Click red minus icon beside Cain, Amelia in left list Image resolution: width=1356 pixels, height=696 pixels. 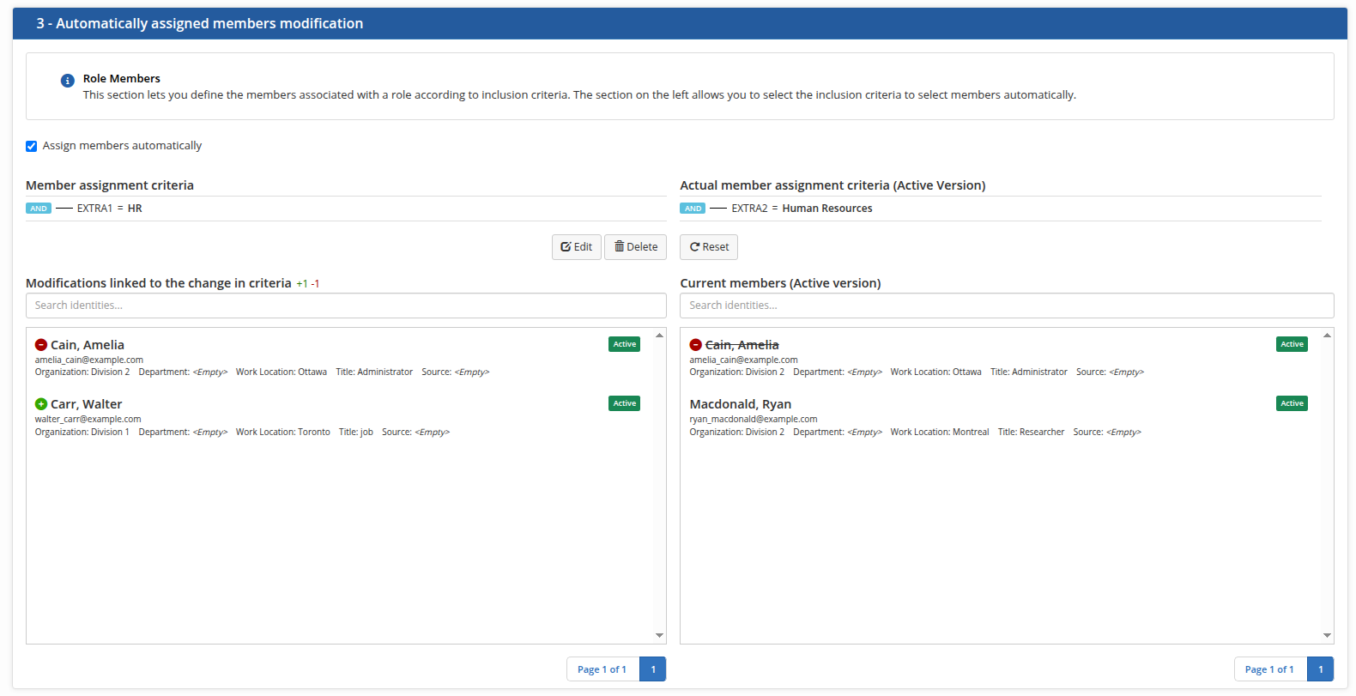41,345
